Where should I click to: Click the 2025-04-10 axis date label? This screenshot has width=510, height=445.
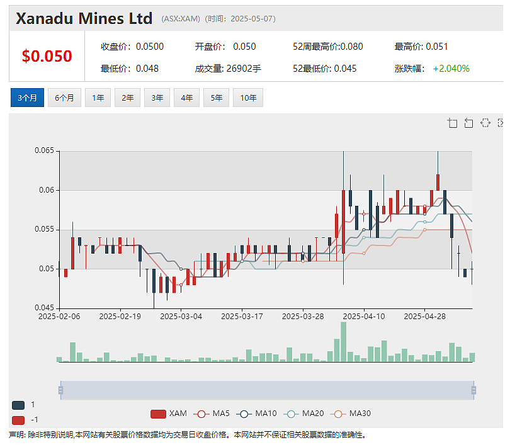click(x=364, y=316)
